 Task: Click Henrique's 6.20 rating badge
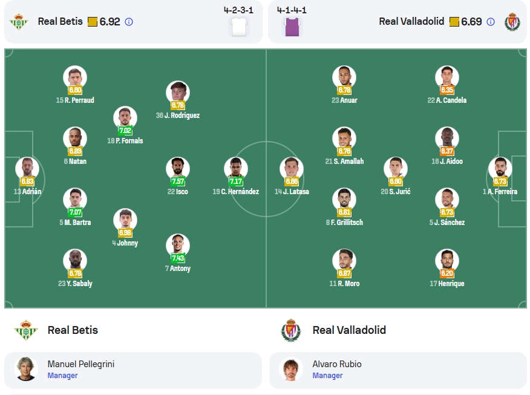pos(447,273)
